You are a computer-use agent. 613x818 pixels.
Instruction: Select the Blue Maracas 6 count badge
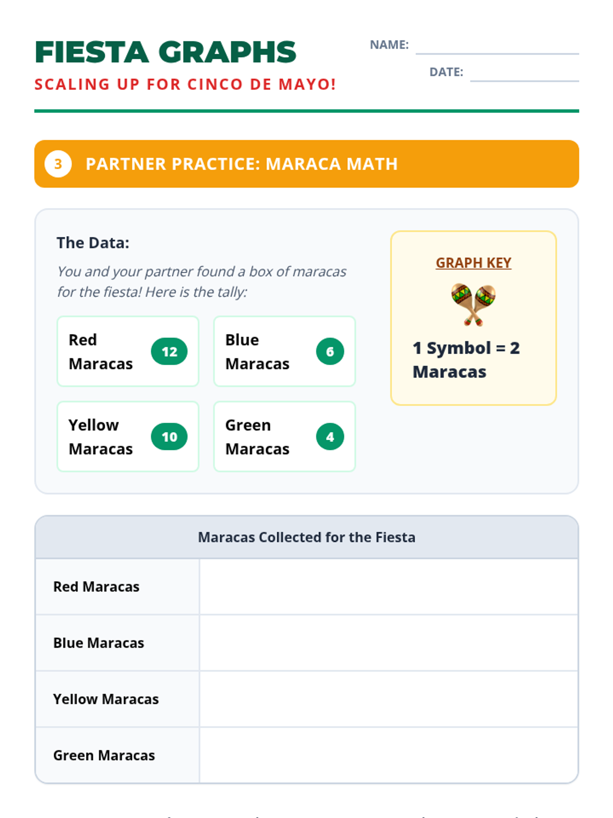click(x=330, y=352)
